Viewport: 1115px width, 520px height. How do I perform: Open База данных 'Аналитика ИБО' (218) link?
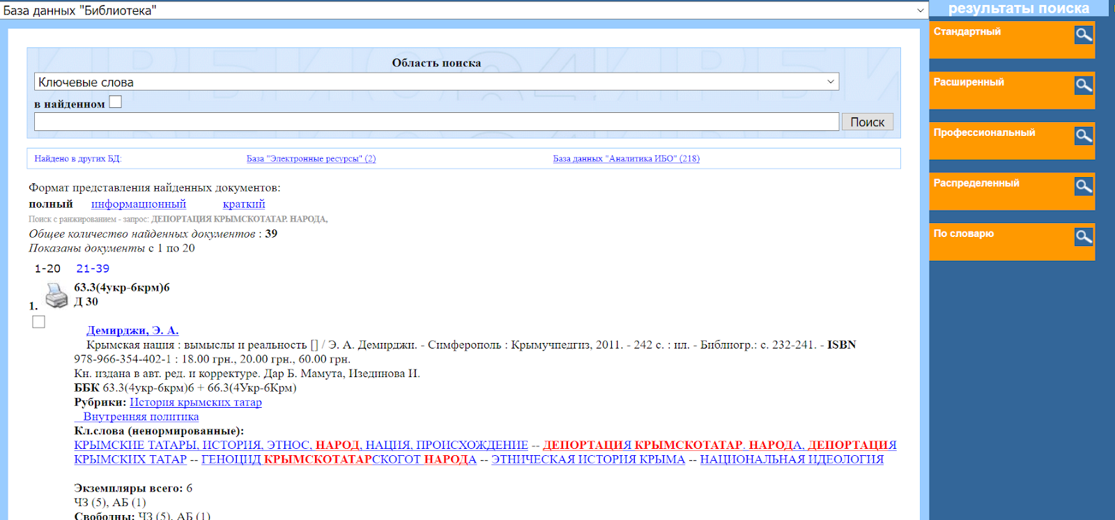(626, 159)
